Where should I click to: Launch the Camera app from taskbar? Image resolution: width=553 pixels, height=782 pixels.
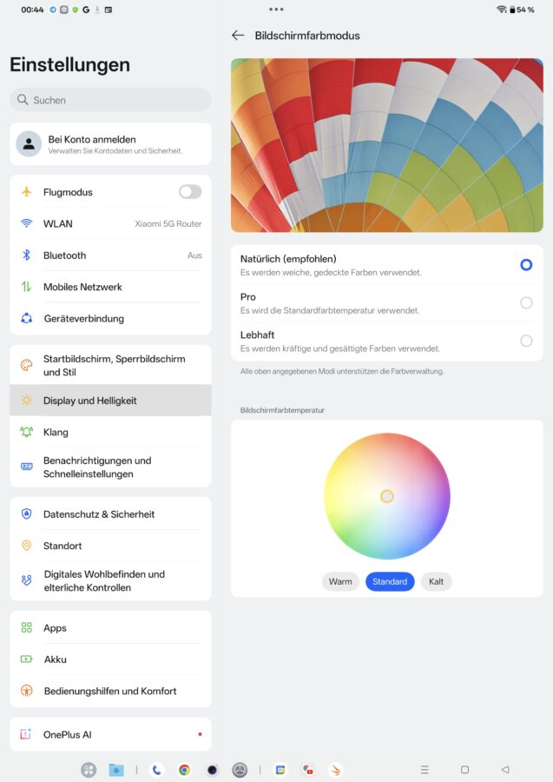(212, 770)
